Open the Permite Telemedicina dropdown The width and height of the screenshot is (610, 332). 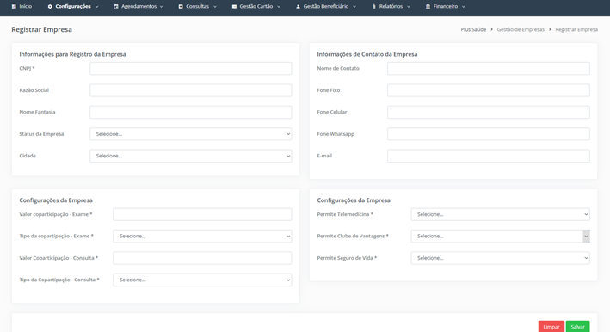tap(500, 214)
